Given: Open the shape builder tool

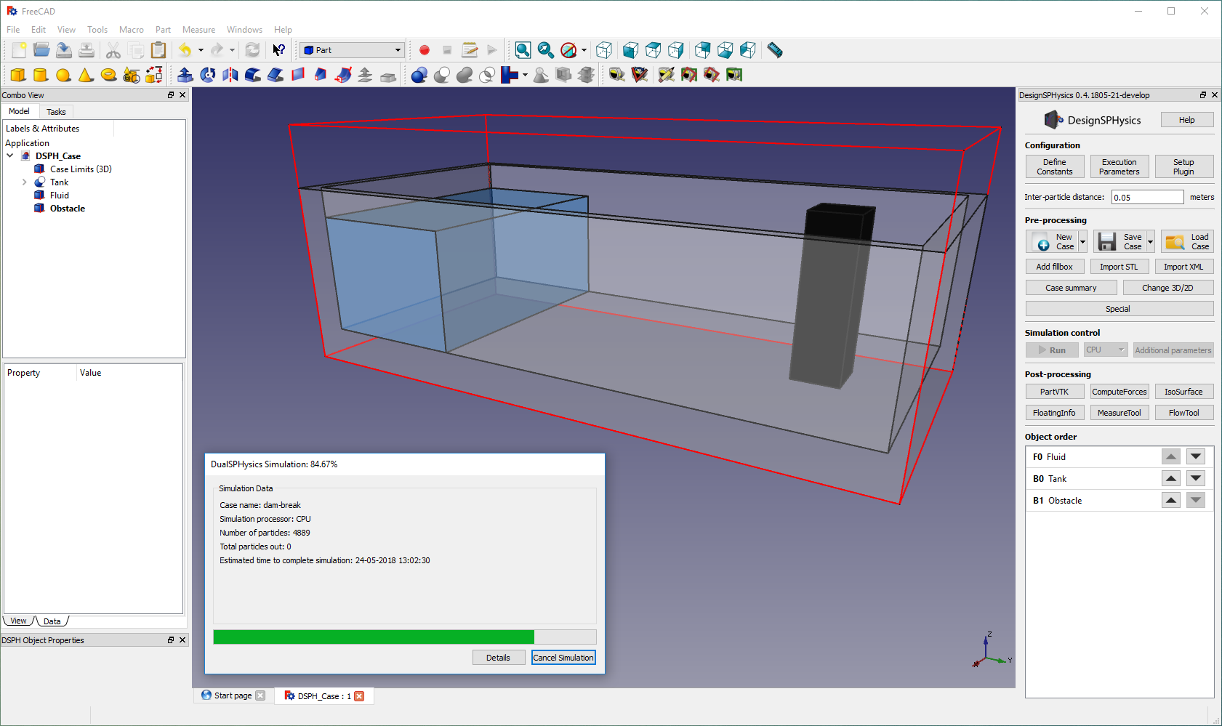Looking at the screenshot, I should click(153, 75).
